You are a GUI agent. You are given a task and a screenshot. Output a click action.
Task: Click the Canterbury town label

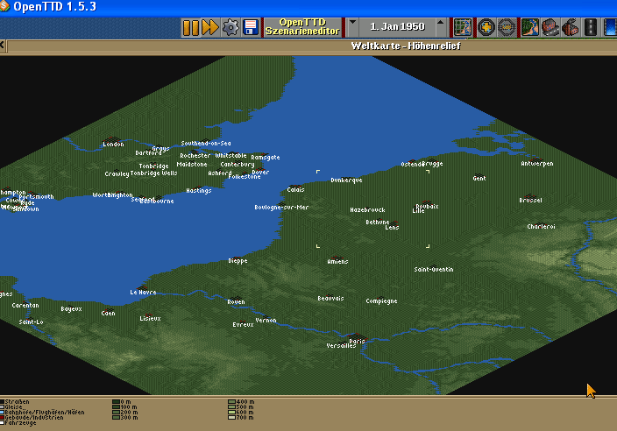pos(238,165)
